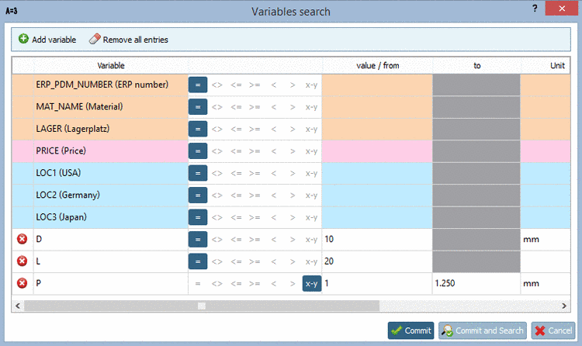
Task: Remove the L variable row with red X
Action: click(x=23, y=261)
